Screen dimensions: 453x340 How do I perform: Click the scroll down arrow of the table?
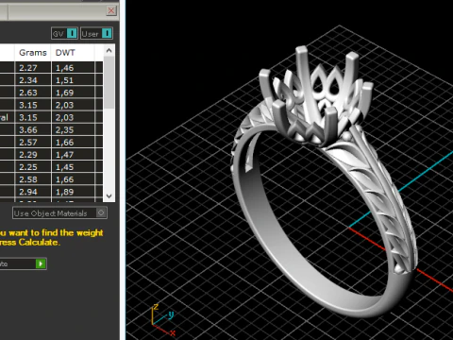(109, 195)
